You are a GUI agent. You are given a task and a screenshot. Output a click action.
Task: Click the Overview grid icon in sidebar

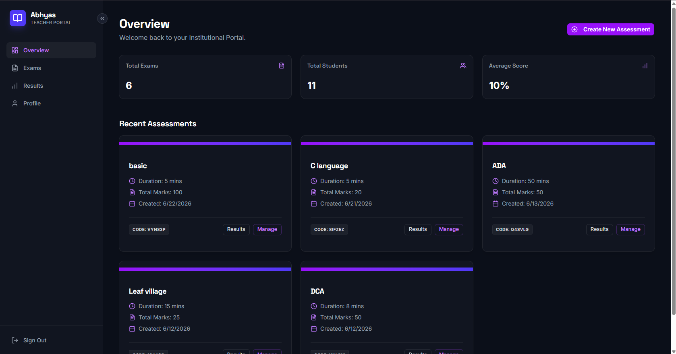point(15,50)
